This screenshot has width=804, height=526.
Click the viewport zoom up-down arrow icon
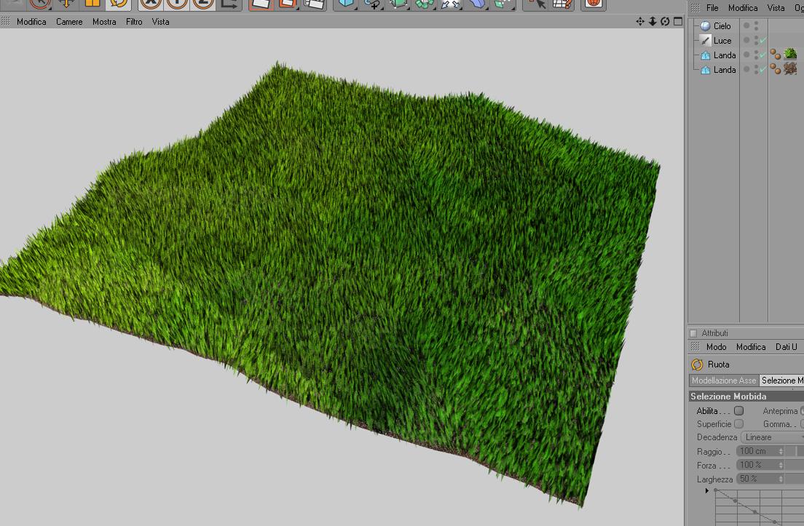coord(653,22)
